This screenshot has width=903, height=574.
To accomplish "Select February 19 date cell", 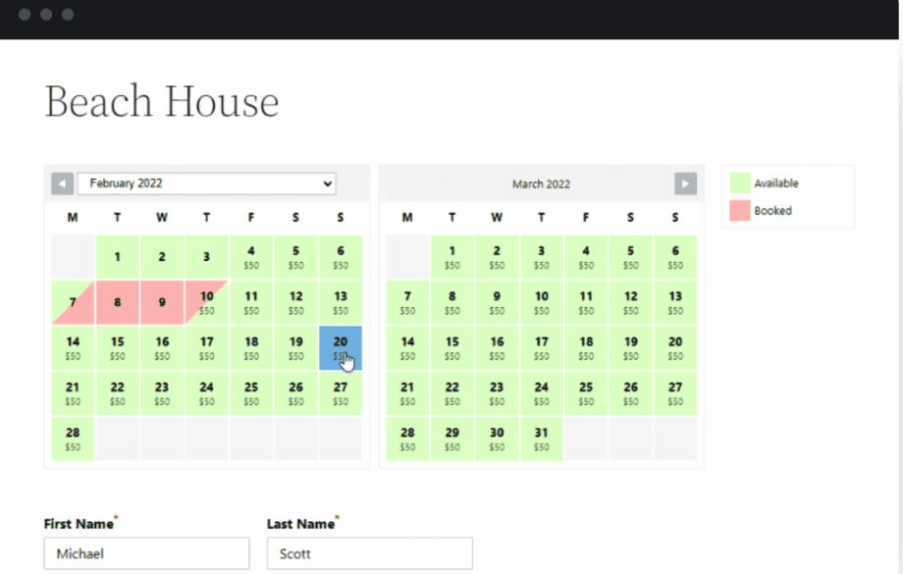I will 296,347.
